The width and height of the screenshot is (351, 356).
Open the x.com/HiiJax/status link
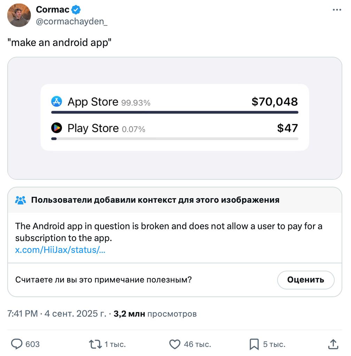pos(60,250)
